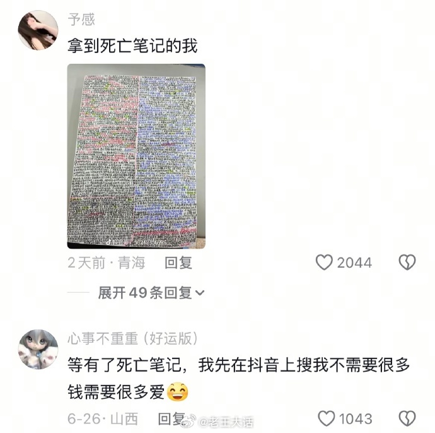Open 心事不重重's doll avatar
The image size is (435, 433).
[38, 350]
